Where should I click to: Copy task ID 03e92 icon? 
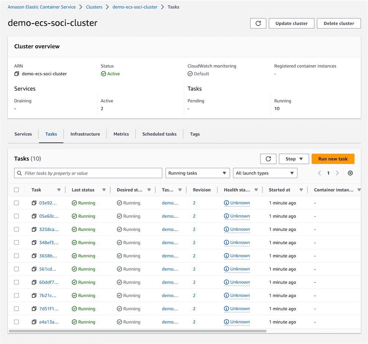click(x=34, y=203)
